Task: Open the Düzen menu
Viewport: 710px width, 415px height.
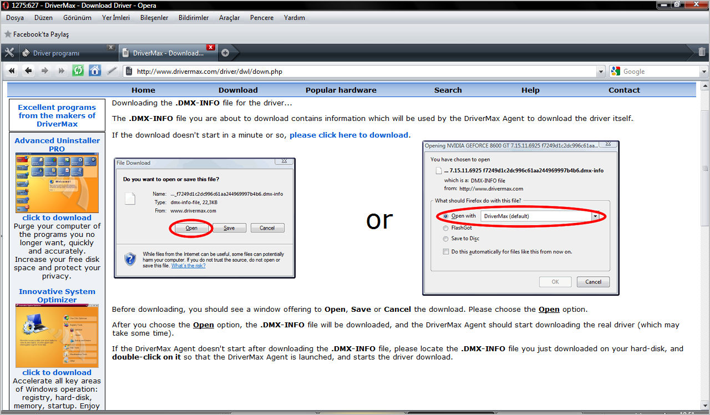Action: click(x=43, y=18)
